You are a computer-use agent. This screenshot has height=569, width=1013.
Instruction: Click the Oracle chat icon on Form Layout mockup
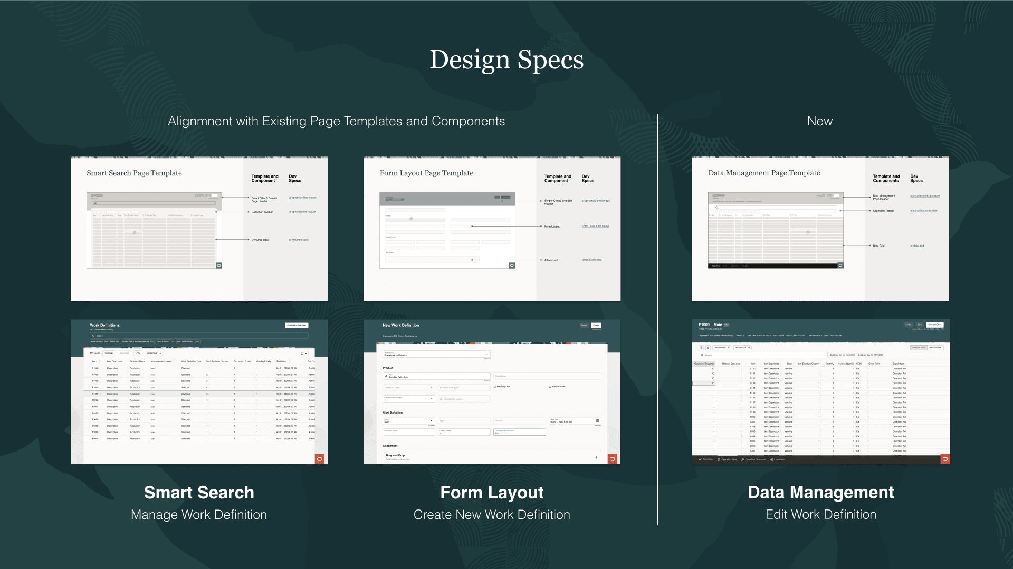612,459
